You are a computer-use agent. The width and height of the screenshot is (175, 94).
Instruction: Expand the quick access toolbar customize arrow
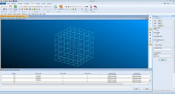click(18, 1)
